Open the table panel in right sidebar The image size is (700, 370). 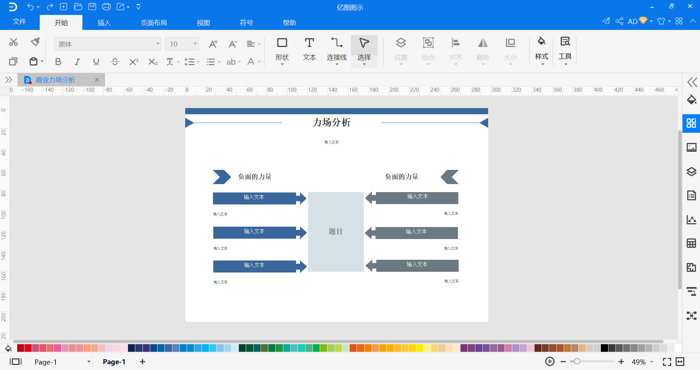pos(692,243)
